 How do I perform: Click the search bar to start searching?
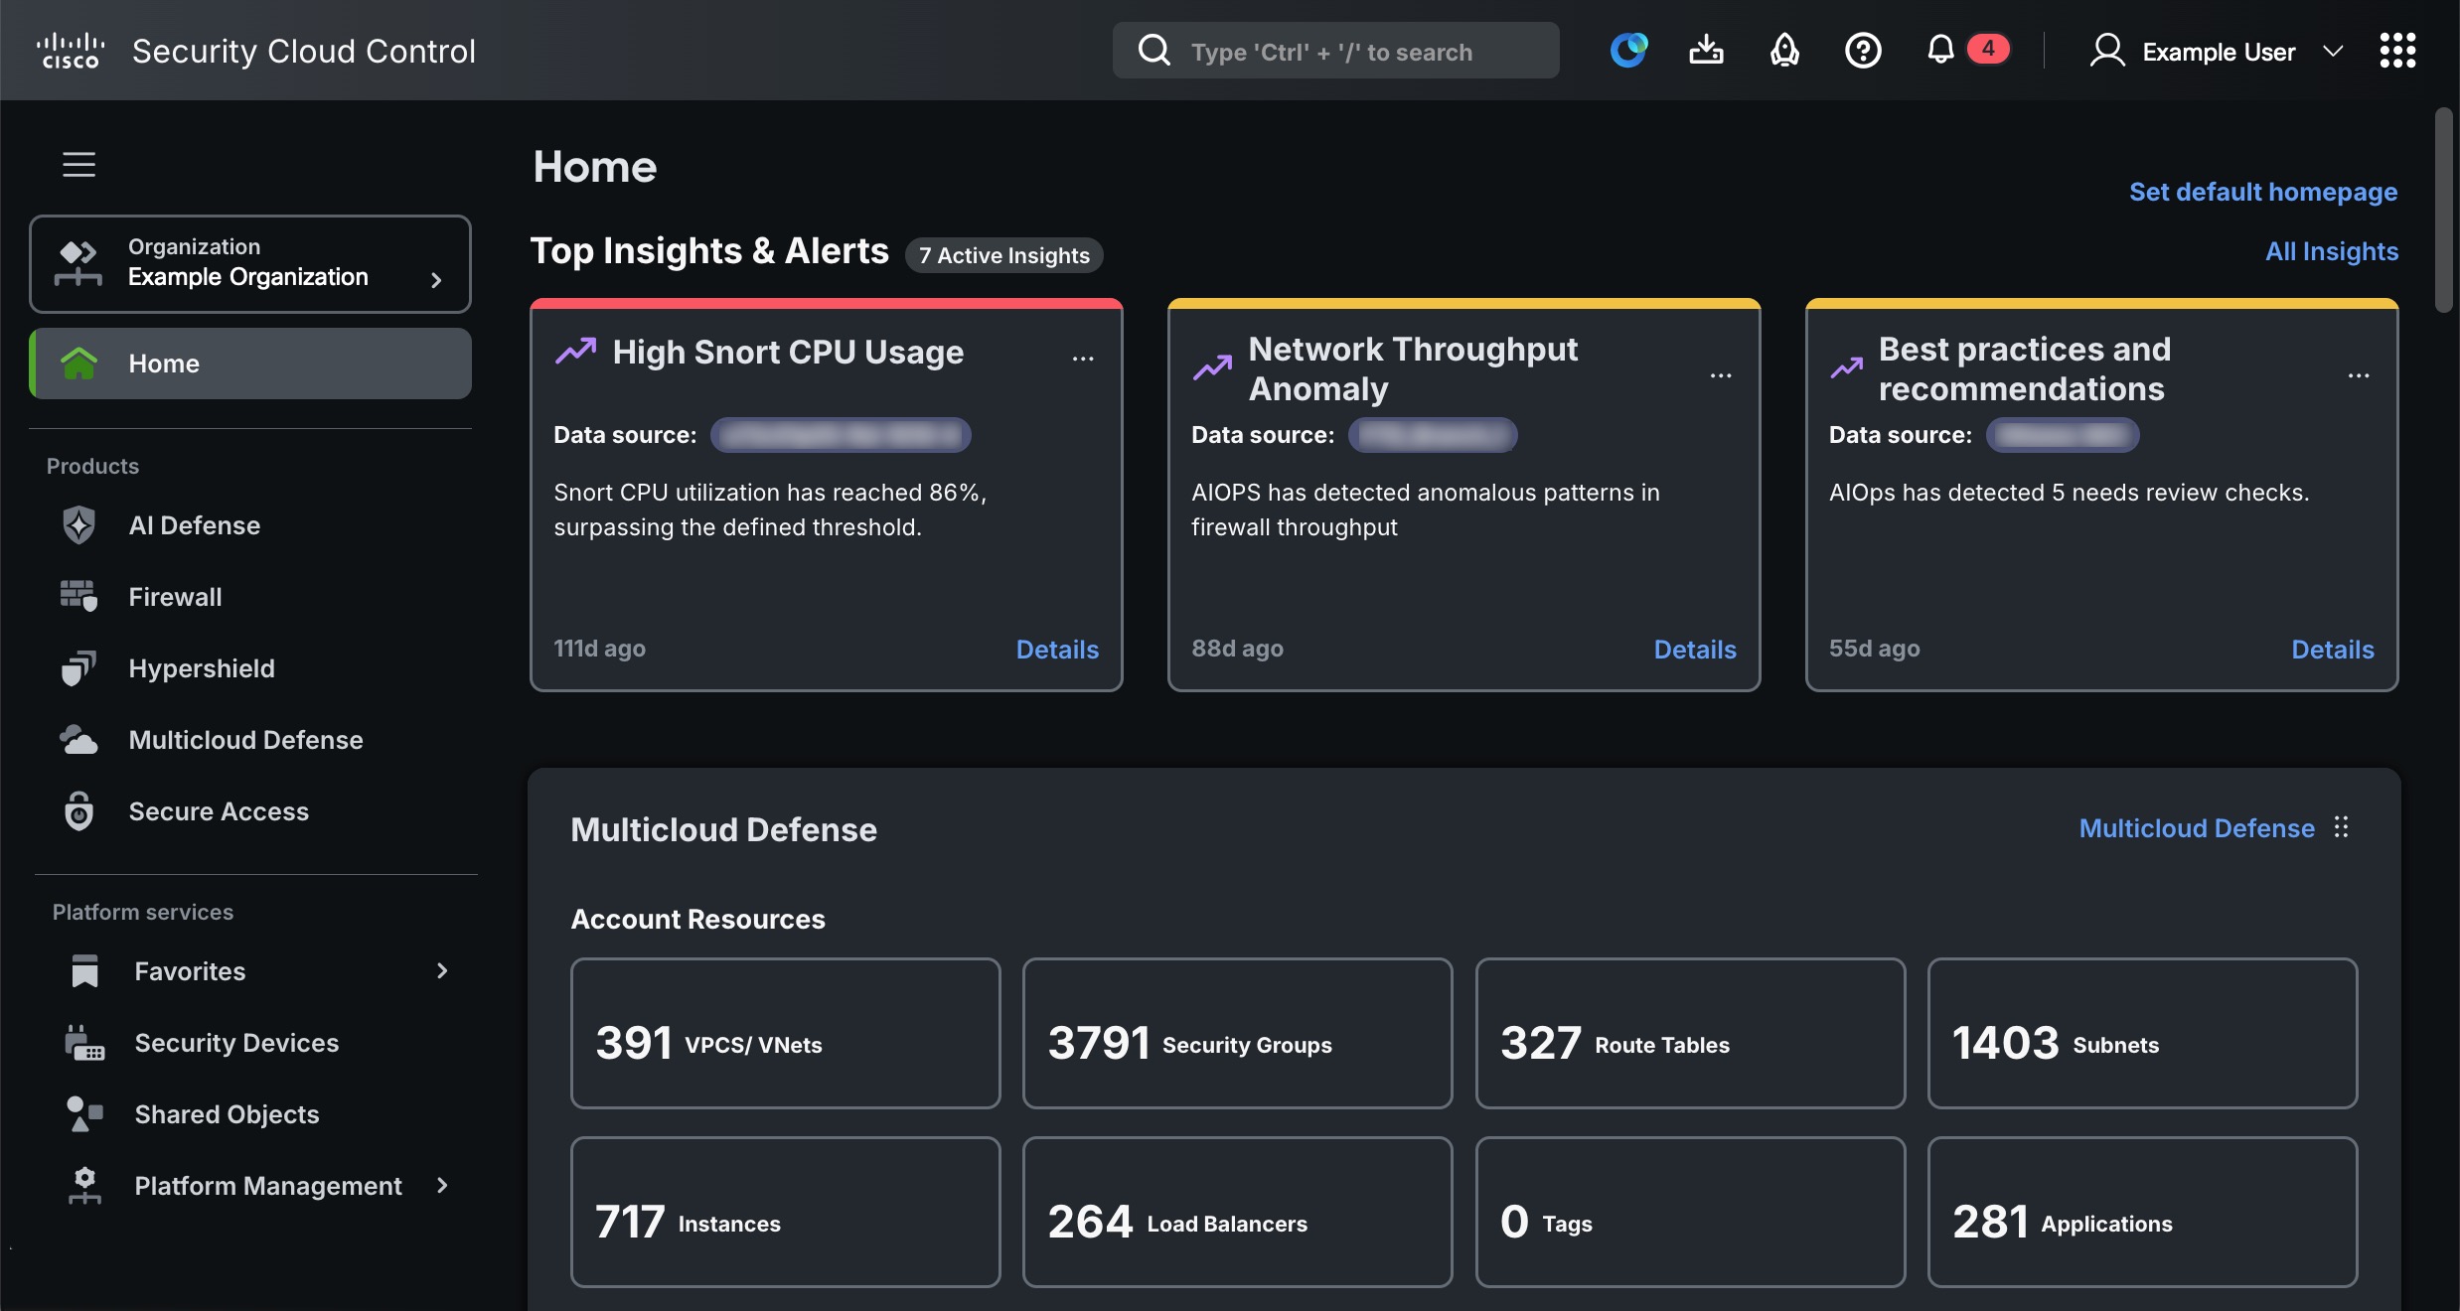pyautogui.click(x=1335, y=50)
